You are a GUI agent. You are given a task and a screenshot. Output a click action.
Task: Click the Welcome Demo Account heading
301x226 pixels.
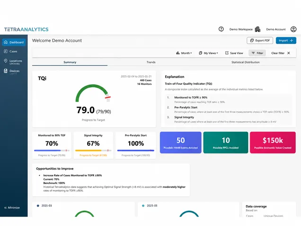(57, 41)
